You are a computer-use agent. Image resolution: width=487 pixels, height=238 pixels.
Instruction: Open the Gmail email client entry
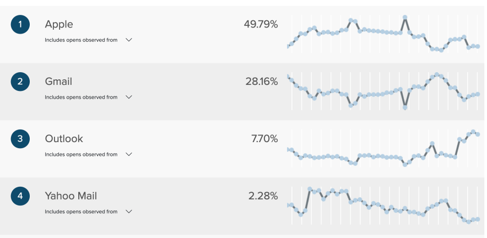58,82
